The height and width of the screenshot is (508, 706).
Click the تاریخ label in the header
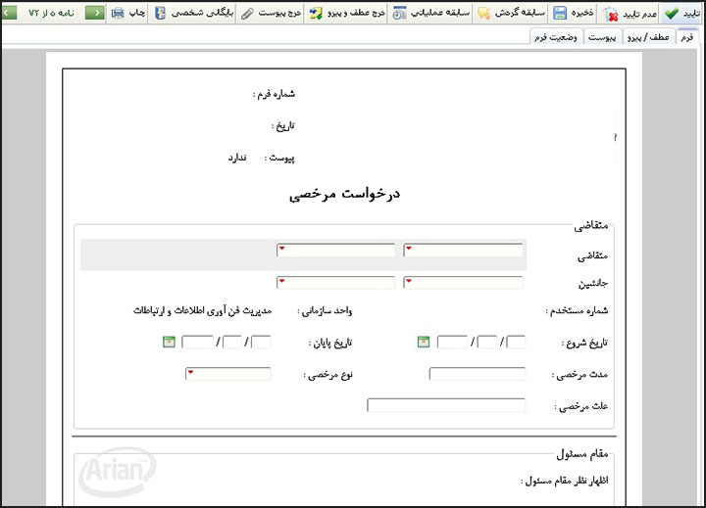pos(282,126)
